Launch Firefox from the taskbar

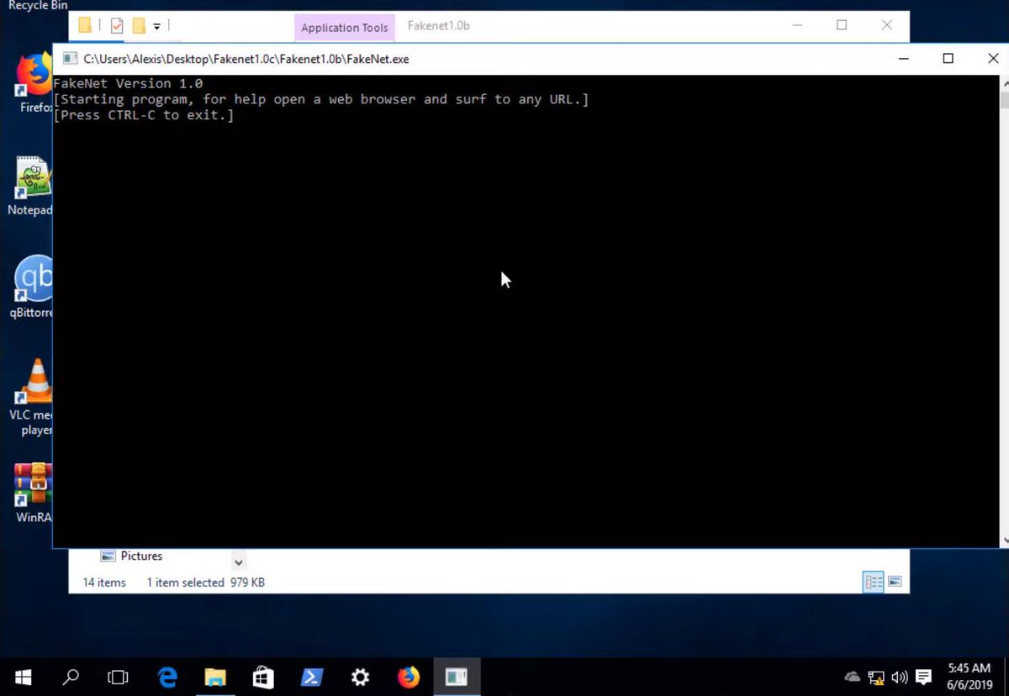(x=409, y=677)
